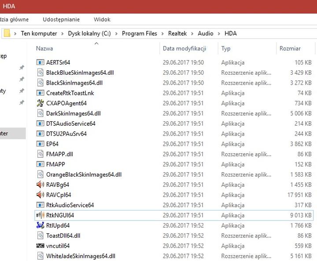Select the FMAPP application icon
The width and height of the screenshot is (317, 261).
(x=40, y=164)
